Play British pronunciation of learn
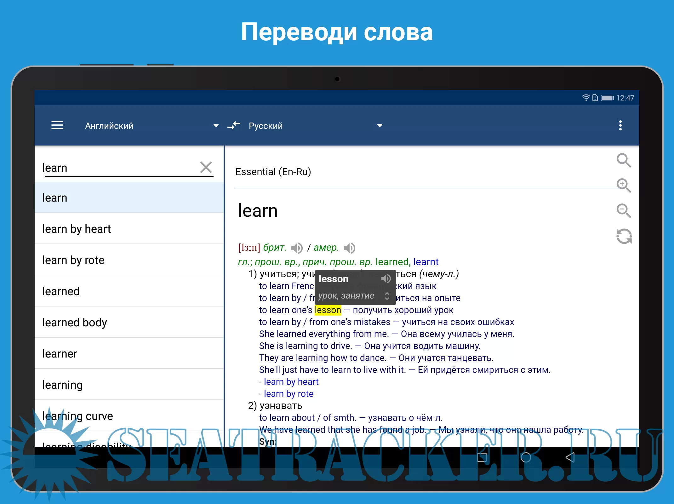The image size is (674, 504). click(297, 248)
